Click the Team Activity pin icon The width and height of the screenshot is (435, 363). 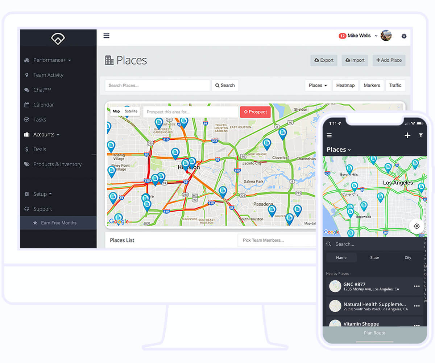click(x=26, y=75)
